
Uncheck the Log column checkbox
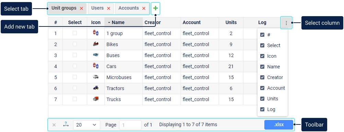262,109
